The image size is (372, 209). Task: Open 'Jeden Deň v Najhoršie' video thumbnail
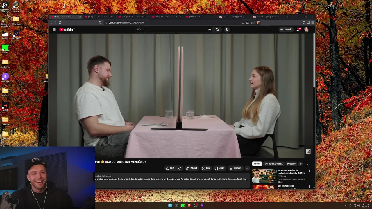264,176
